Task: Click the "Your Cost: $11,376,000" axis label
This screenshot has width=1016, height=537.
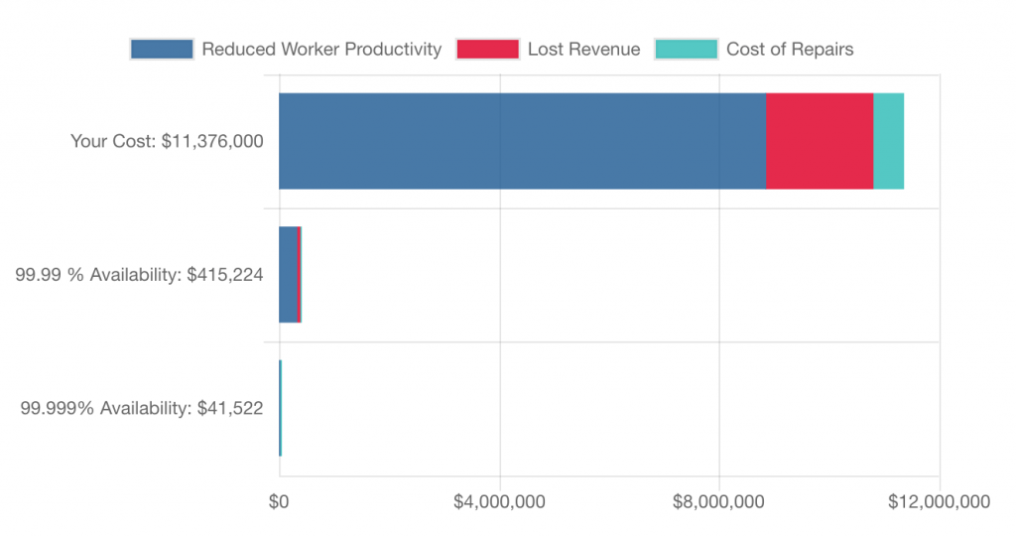Action: point(167,141)
